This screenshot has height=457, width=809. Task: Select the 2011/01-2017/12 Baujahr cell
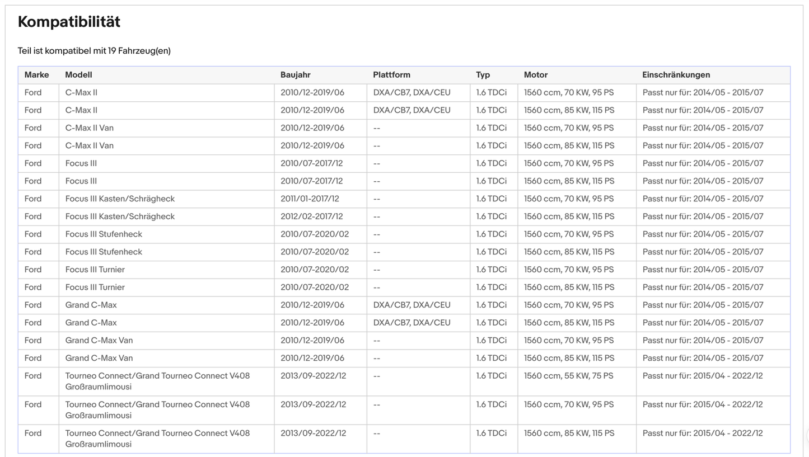[310, 199]
